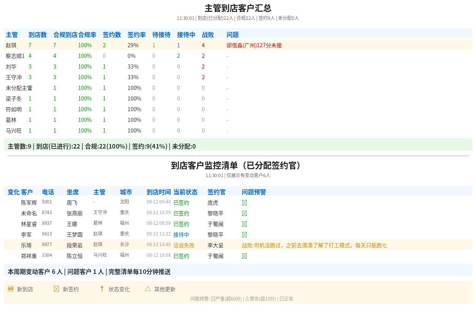The height and width of the screenshot is (320, 476).
Task: Click the 签约官 column header
Action: pos(217,192)
